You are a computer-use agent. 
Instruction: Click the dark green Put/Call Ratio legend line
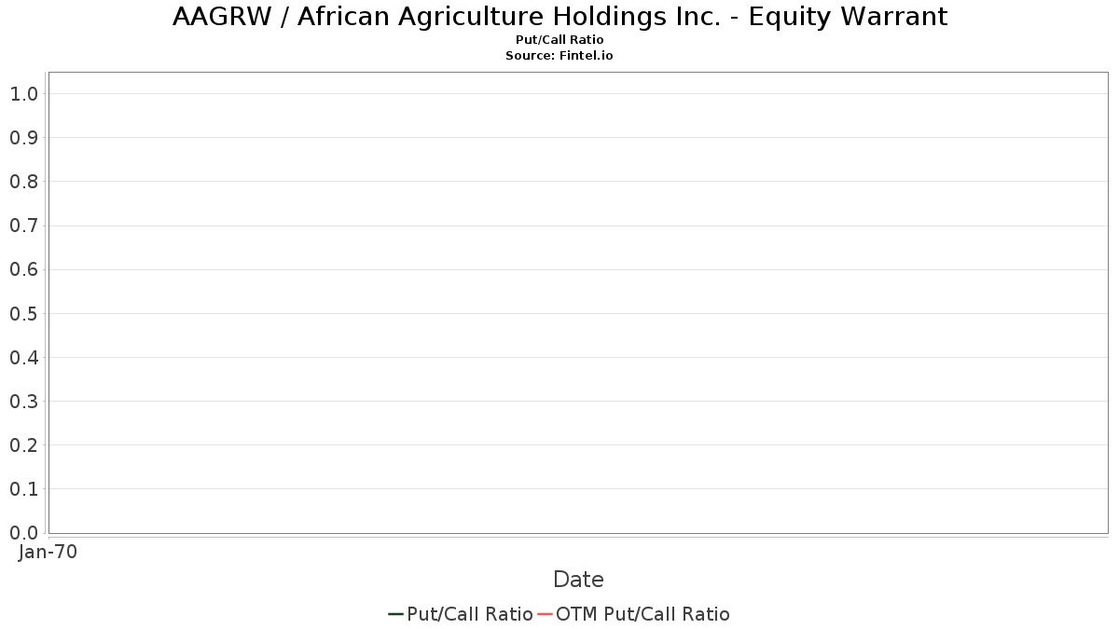396,614
